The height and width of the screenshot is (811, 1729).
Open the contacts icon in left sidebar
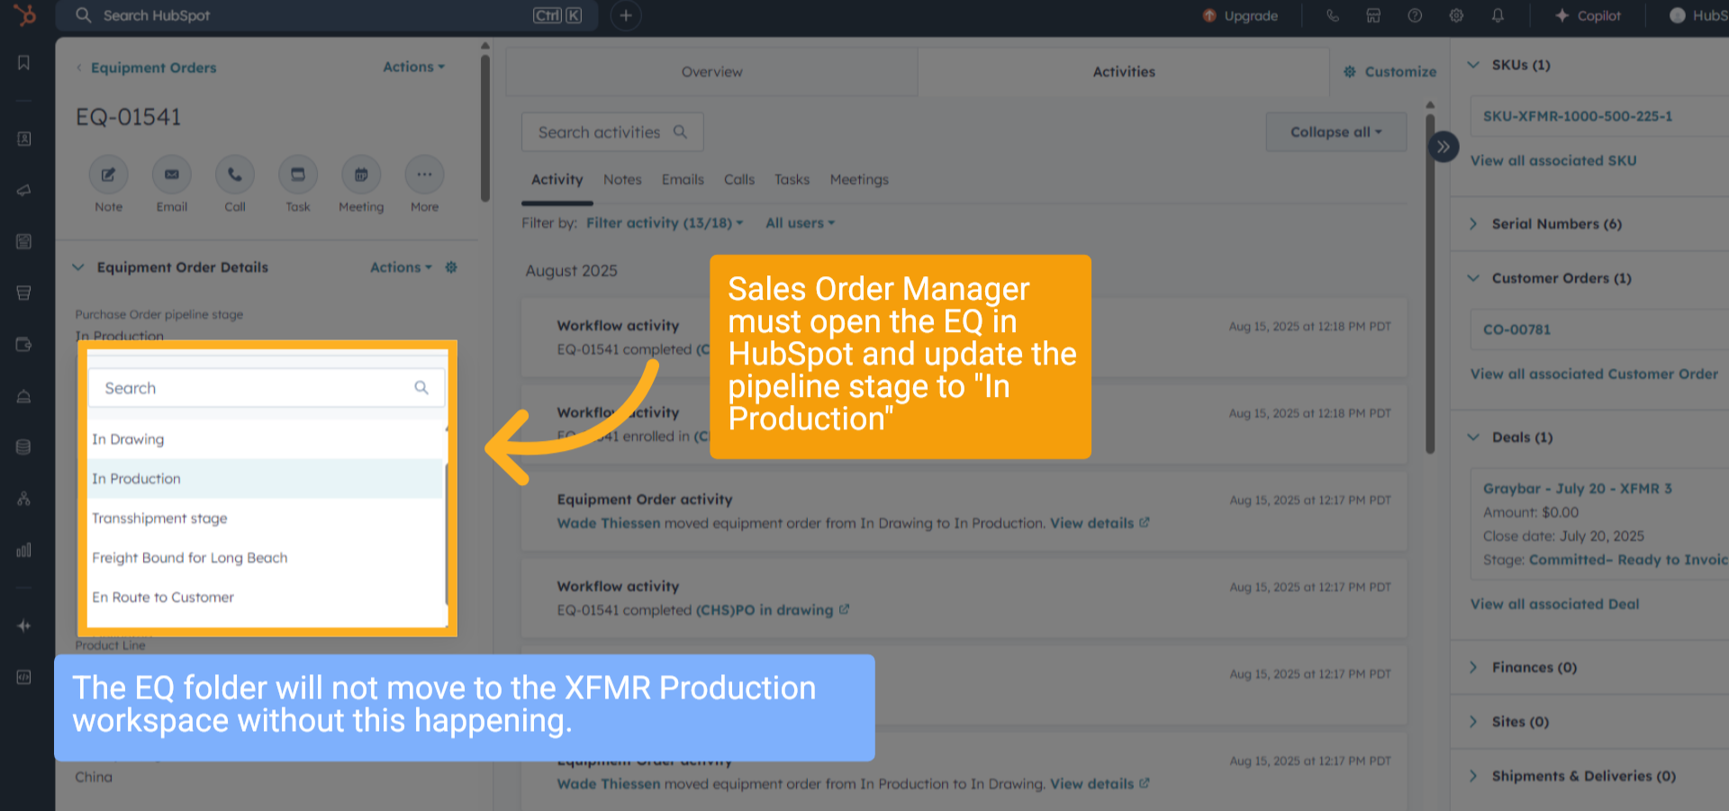pos(24,139)
